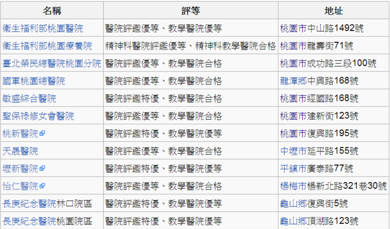
Task: Click 桃園市 link in the 龍壽街71號 address
Action: (x=293, y=46)
